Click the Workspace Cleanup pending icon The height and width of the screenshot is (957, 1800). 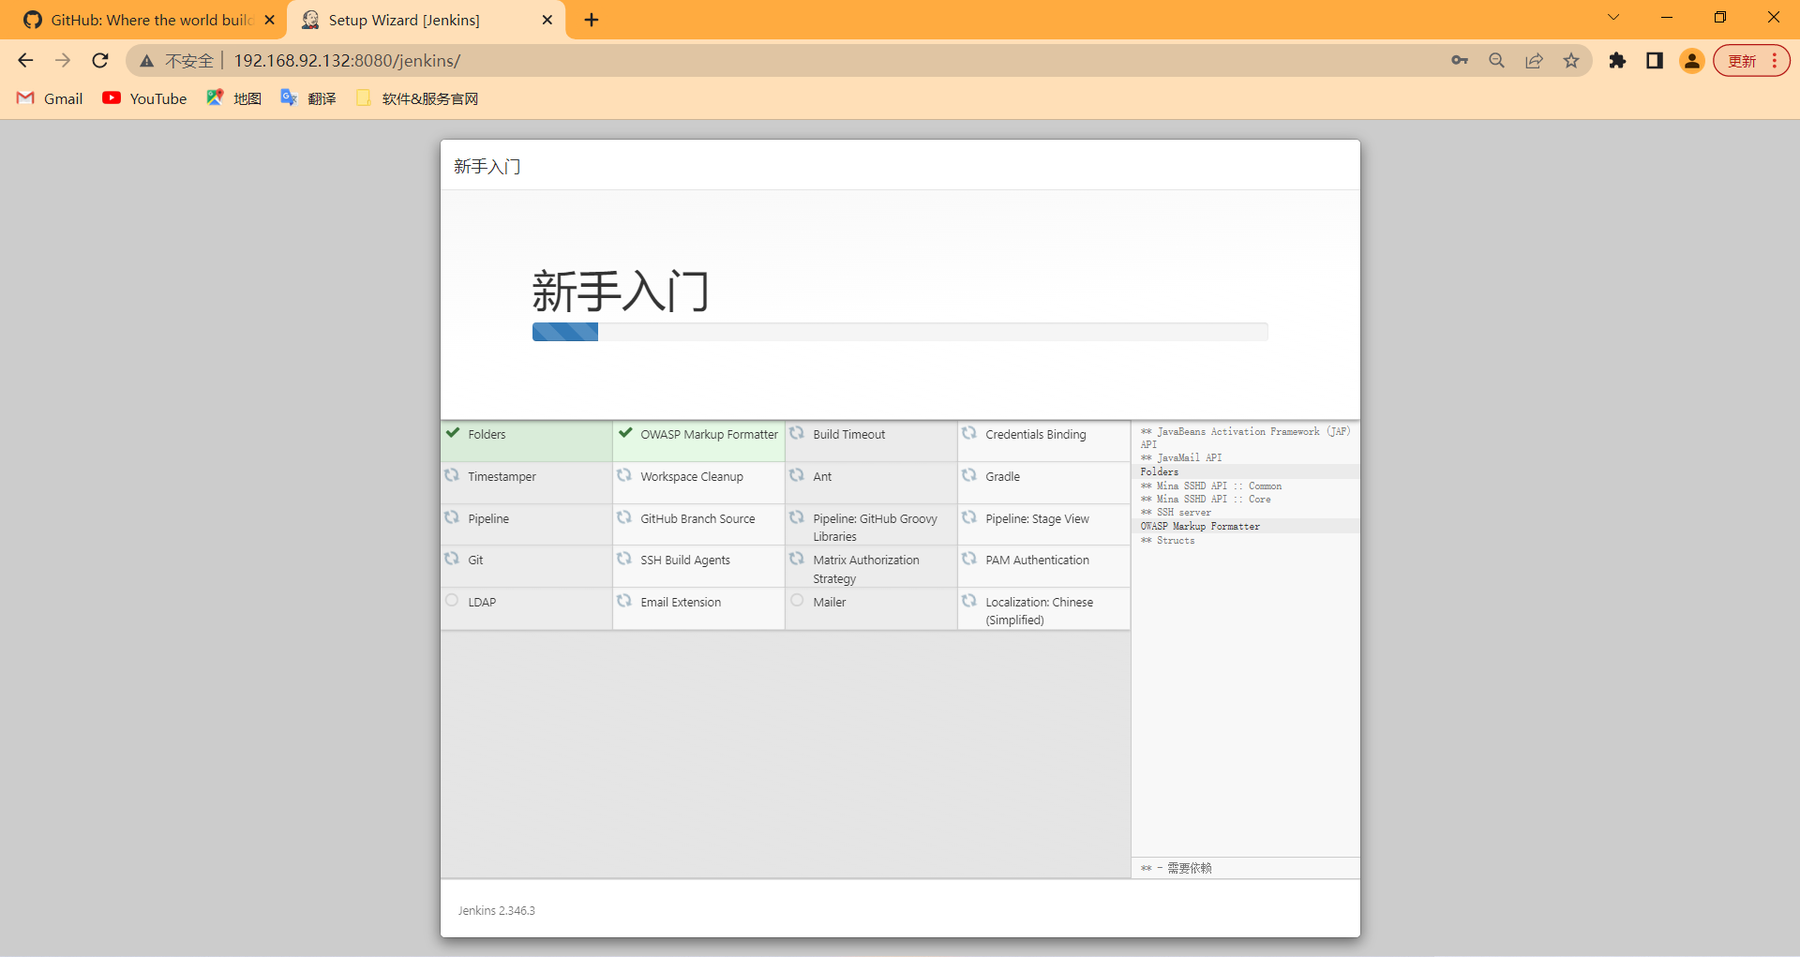pyautogui.click(x=624, y=475)
